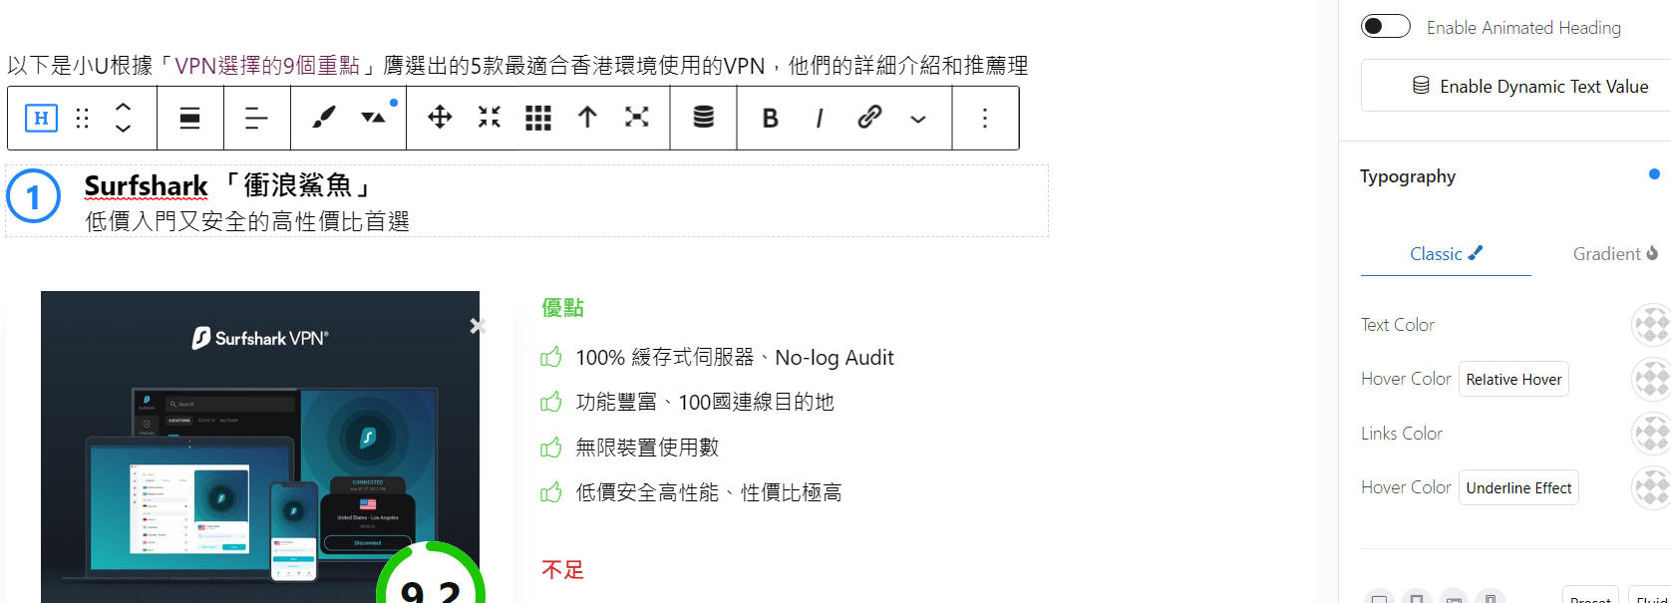This screenshot has width=1671, height=603.
Task: Switch to the Classic typography tab
Action: 1446,254
